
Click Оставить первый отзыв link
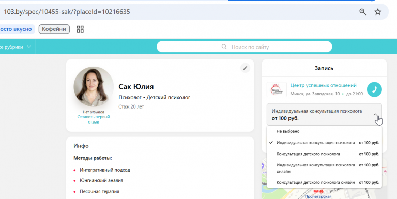coord(94,119)
